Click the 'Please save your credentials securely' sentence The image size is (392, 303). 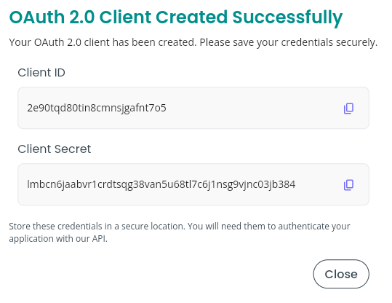click(289, 42)
